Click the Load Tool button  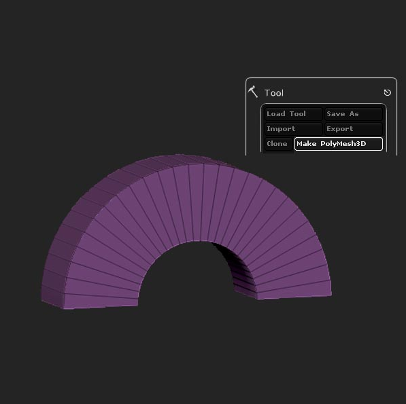pos(293,114)
